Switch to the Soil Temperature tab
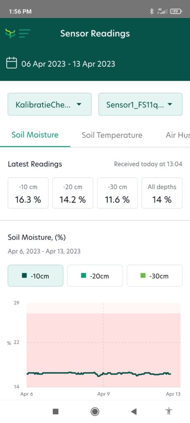This screenshot has width=190, height=423. point(112,135)
